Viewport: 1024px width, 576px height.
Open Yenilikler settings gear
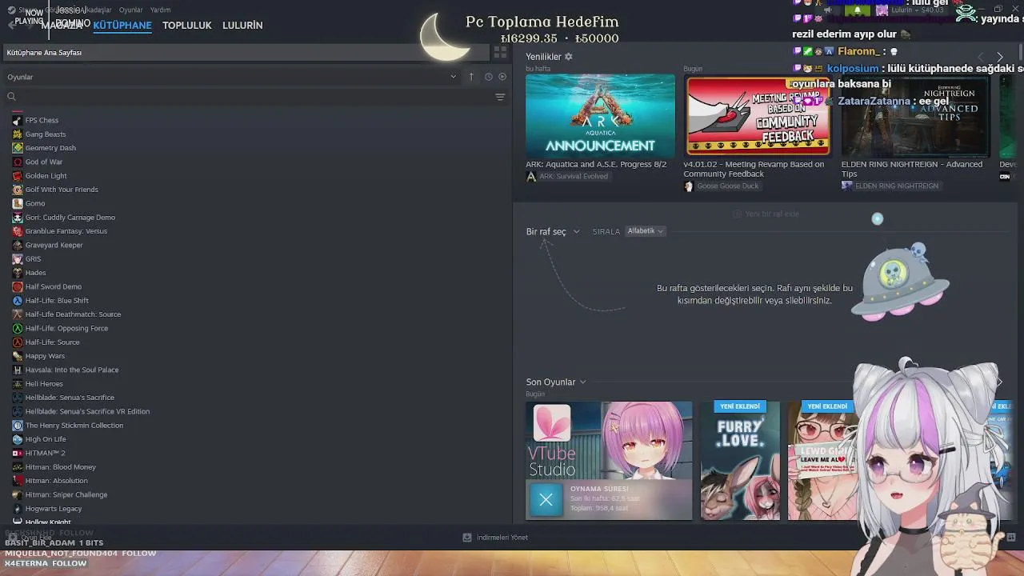point(569,57)
